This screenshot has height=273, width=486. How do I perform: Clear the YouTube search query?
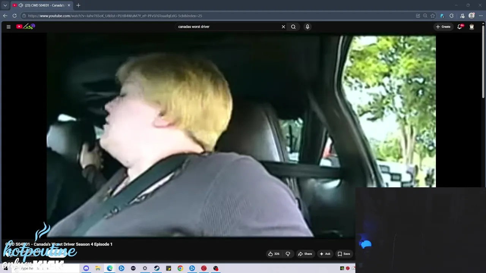click(283, 27)
